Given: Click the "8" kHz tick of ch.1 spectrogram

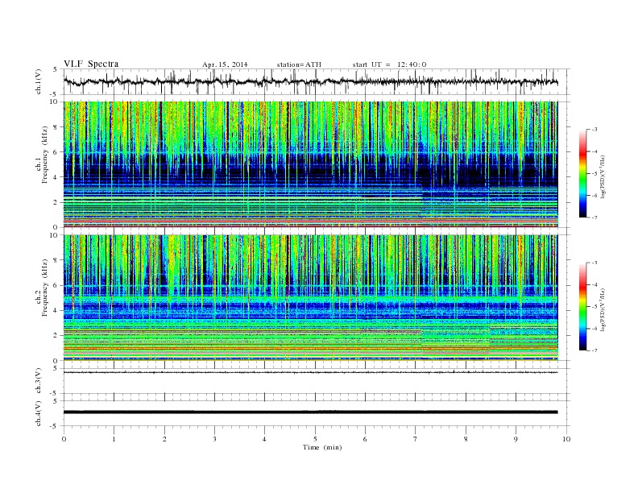Looking at the screenshot, I should pyautogui.click(x=56, y=127).
